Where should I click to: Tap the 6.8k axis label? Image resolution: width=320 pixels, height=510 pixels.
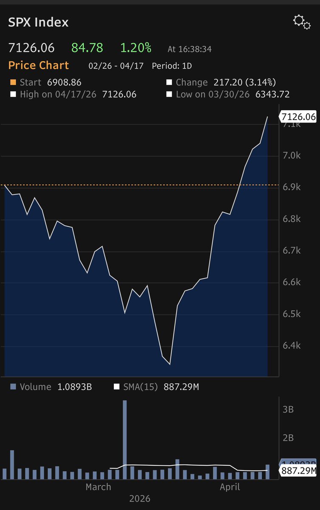click(292, 219)
